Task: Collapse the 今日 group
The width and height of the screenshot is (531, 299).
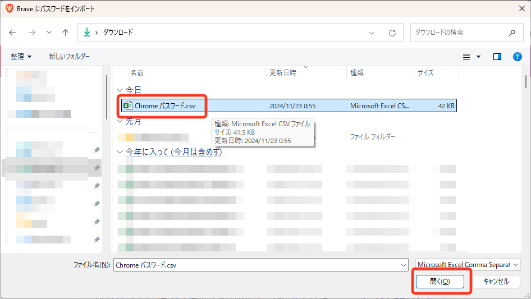Action: tap(120, 90)
